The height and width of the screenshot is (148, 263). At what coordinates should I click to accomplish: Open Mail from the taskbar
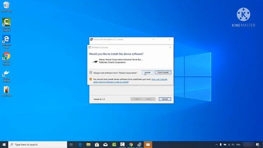[105, 144]
